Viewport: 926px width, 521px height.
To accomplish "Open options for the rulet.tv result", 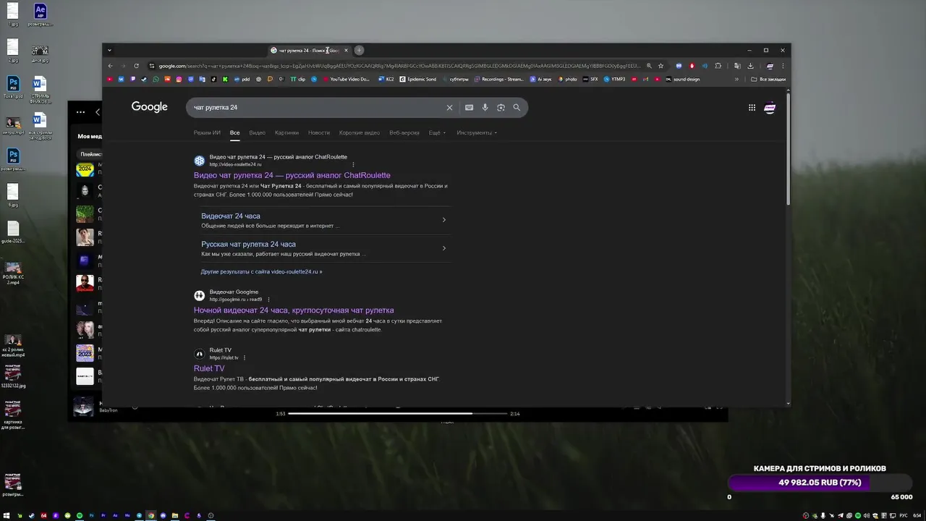I will point(245,357).
